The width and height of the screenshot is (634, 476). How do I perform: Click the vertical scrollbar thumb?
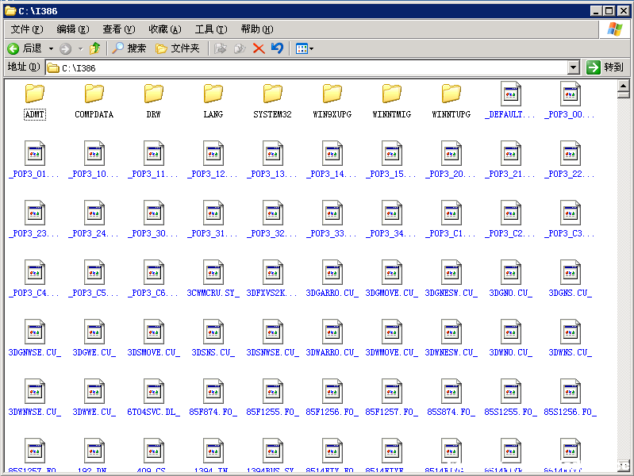623,95
